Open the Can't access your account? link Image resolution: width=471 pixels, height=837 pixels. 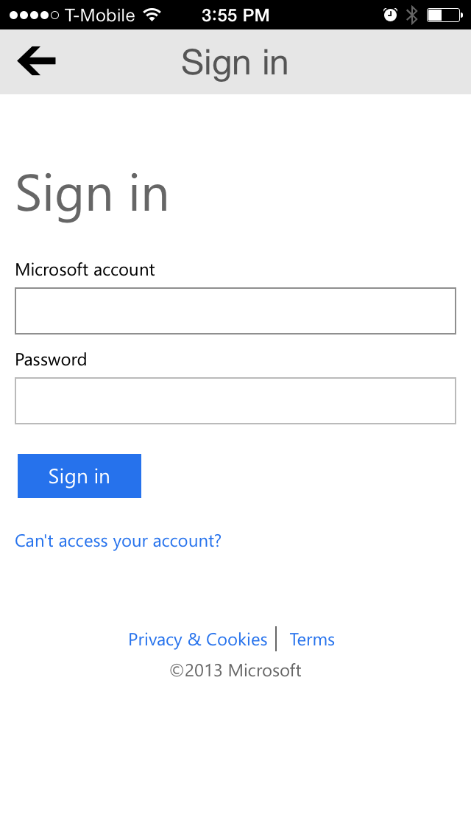coord(118,541)
